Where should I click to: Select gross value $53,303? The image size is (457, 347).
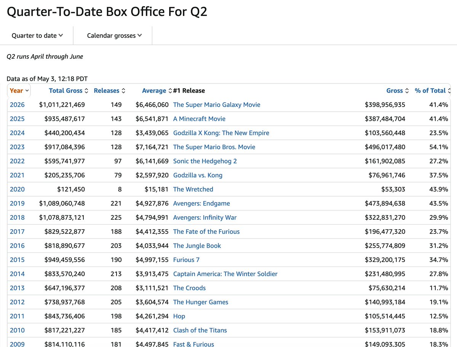click(393, 189)
